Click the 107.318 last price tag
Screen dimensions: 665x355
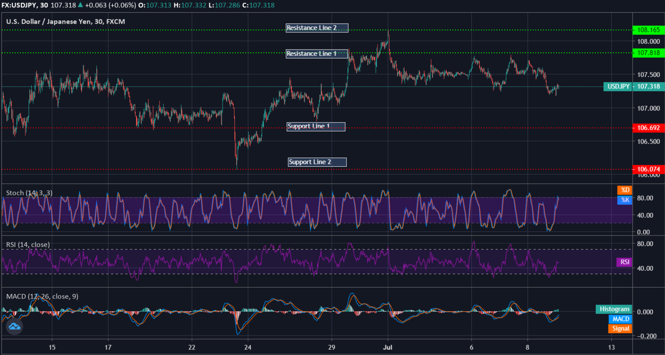(649, 86)
